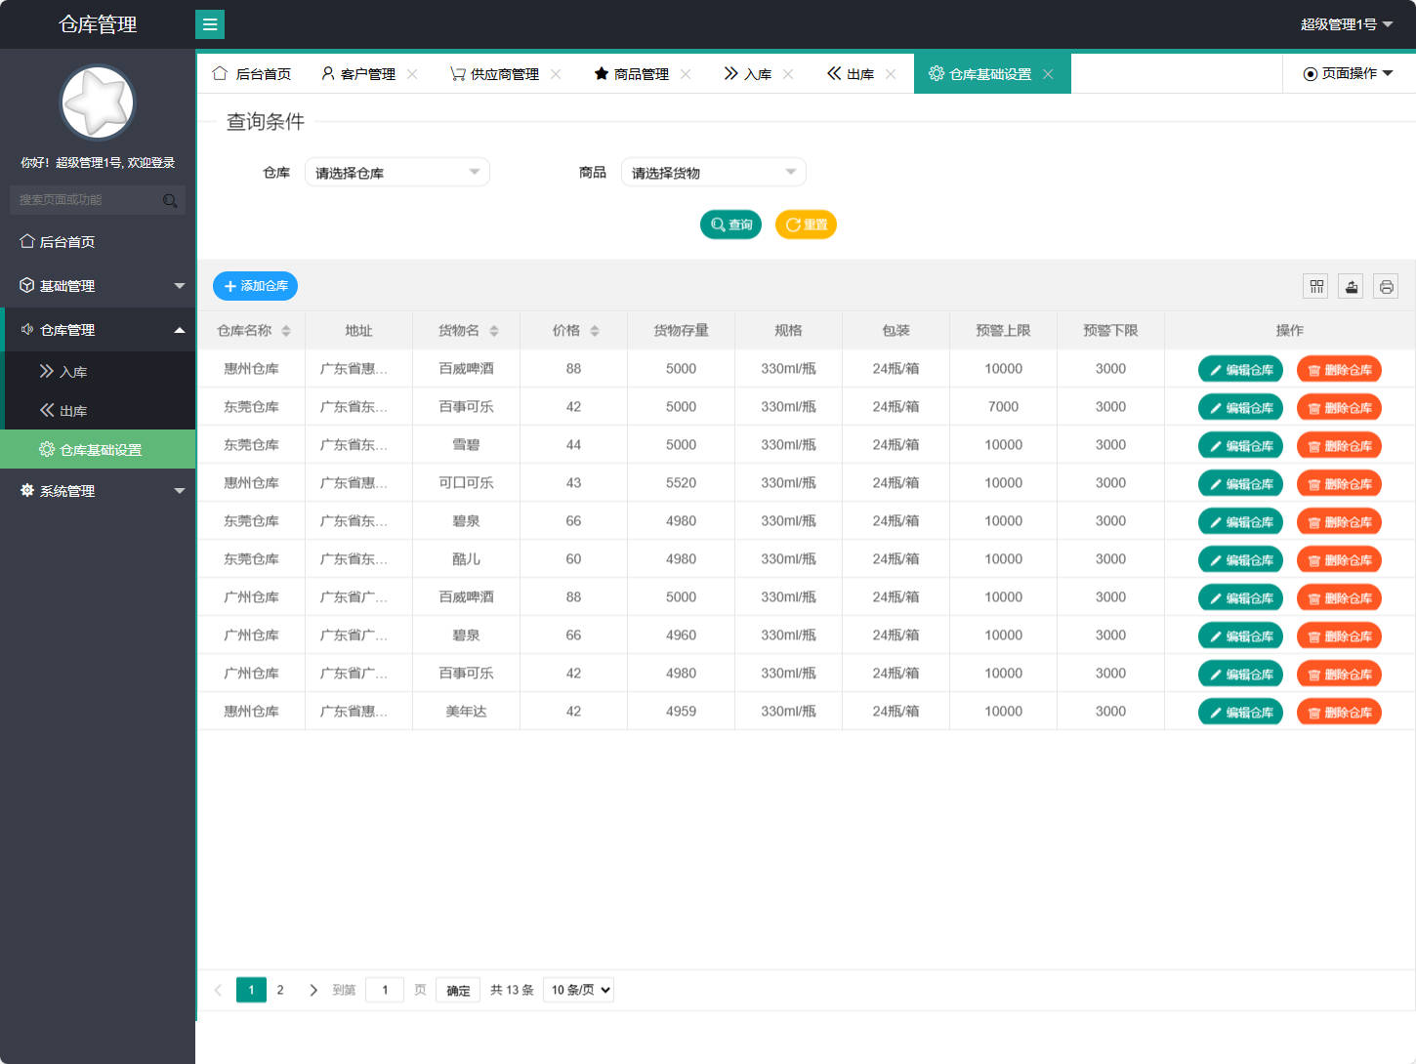Open the column display settings icon above the table

[1315, 286]
